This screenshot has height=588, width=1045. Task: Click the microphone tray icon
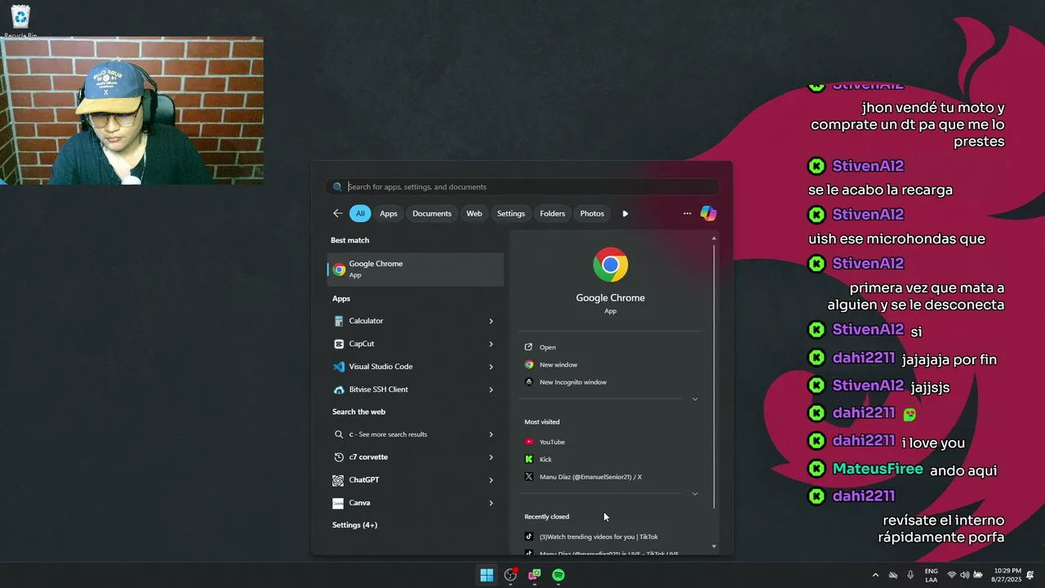point(910,575)
